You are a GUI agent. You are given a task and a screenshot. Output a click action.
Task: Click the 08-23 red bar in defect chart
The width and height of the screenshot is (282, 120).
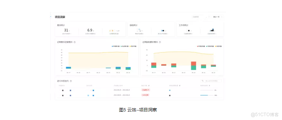[194, 64]
